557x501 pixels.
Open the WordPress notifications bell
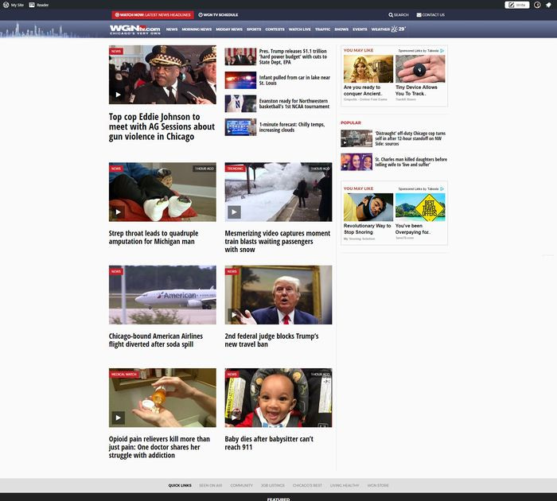548,5
